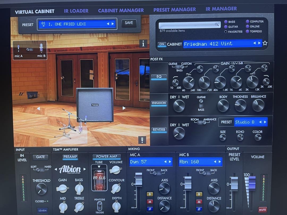Image resolution: width=287 pixels, height=215 pixels.
Task: Select mic A microphone icon
Action: (18, 48)
